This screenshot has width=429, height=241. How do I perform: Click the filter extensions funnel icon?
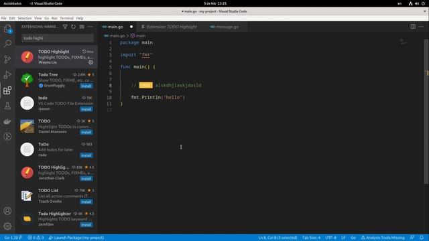click(x=65, y=27)
